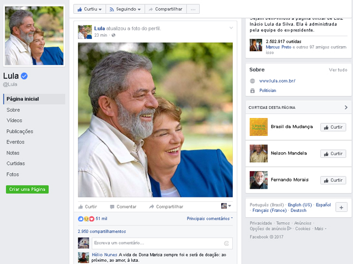Click the Curtir thumbs-up icon under the post
This screenshot has height=264, width=353.
(x=81, y=207)
